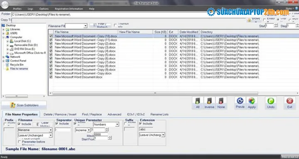This screenshot has height=159, width=299.
Task: Click the Scan Subfolders button
Action: 24,105
